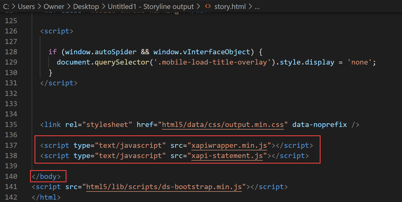The image size is (402, 202).
Task: Open the 'Owner' breadcrumb folder
Action: click(x=54, y=7)
